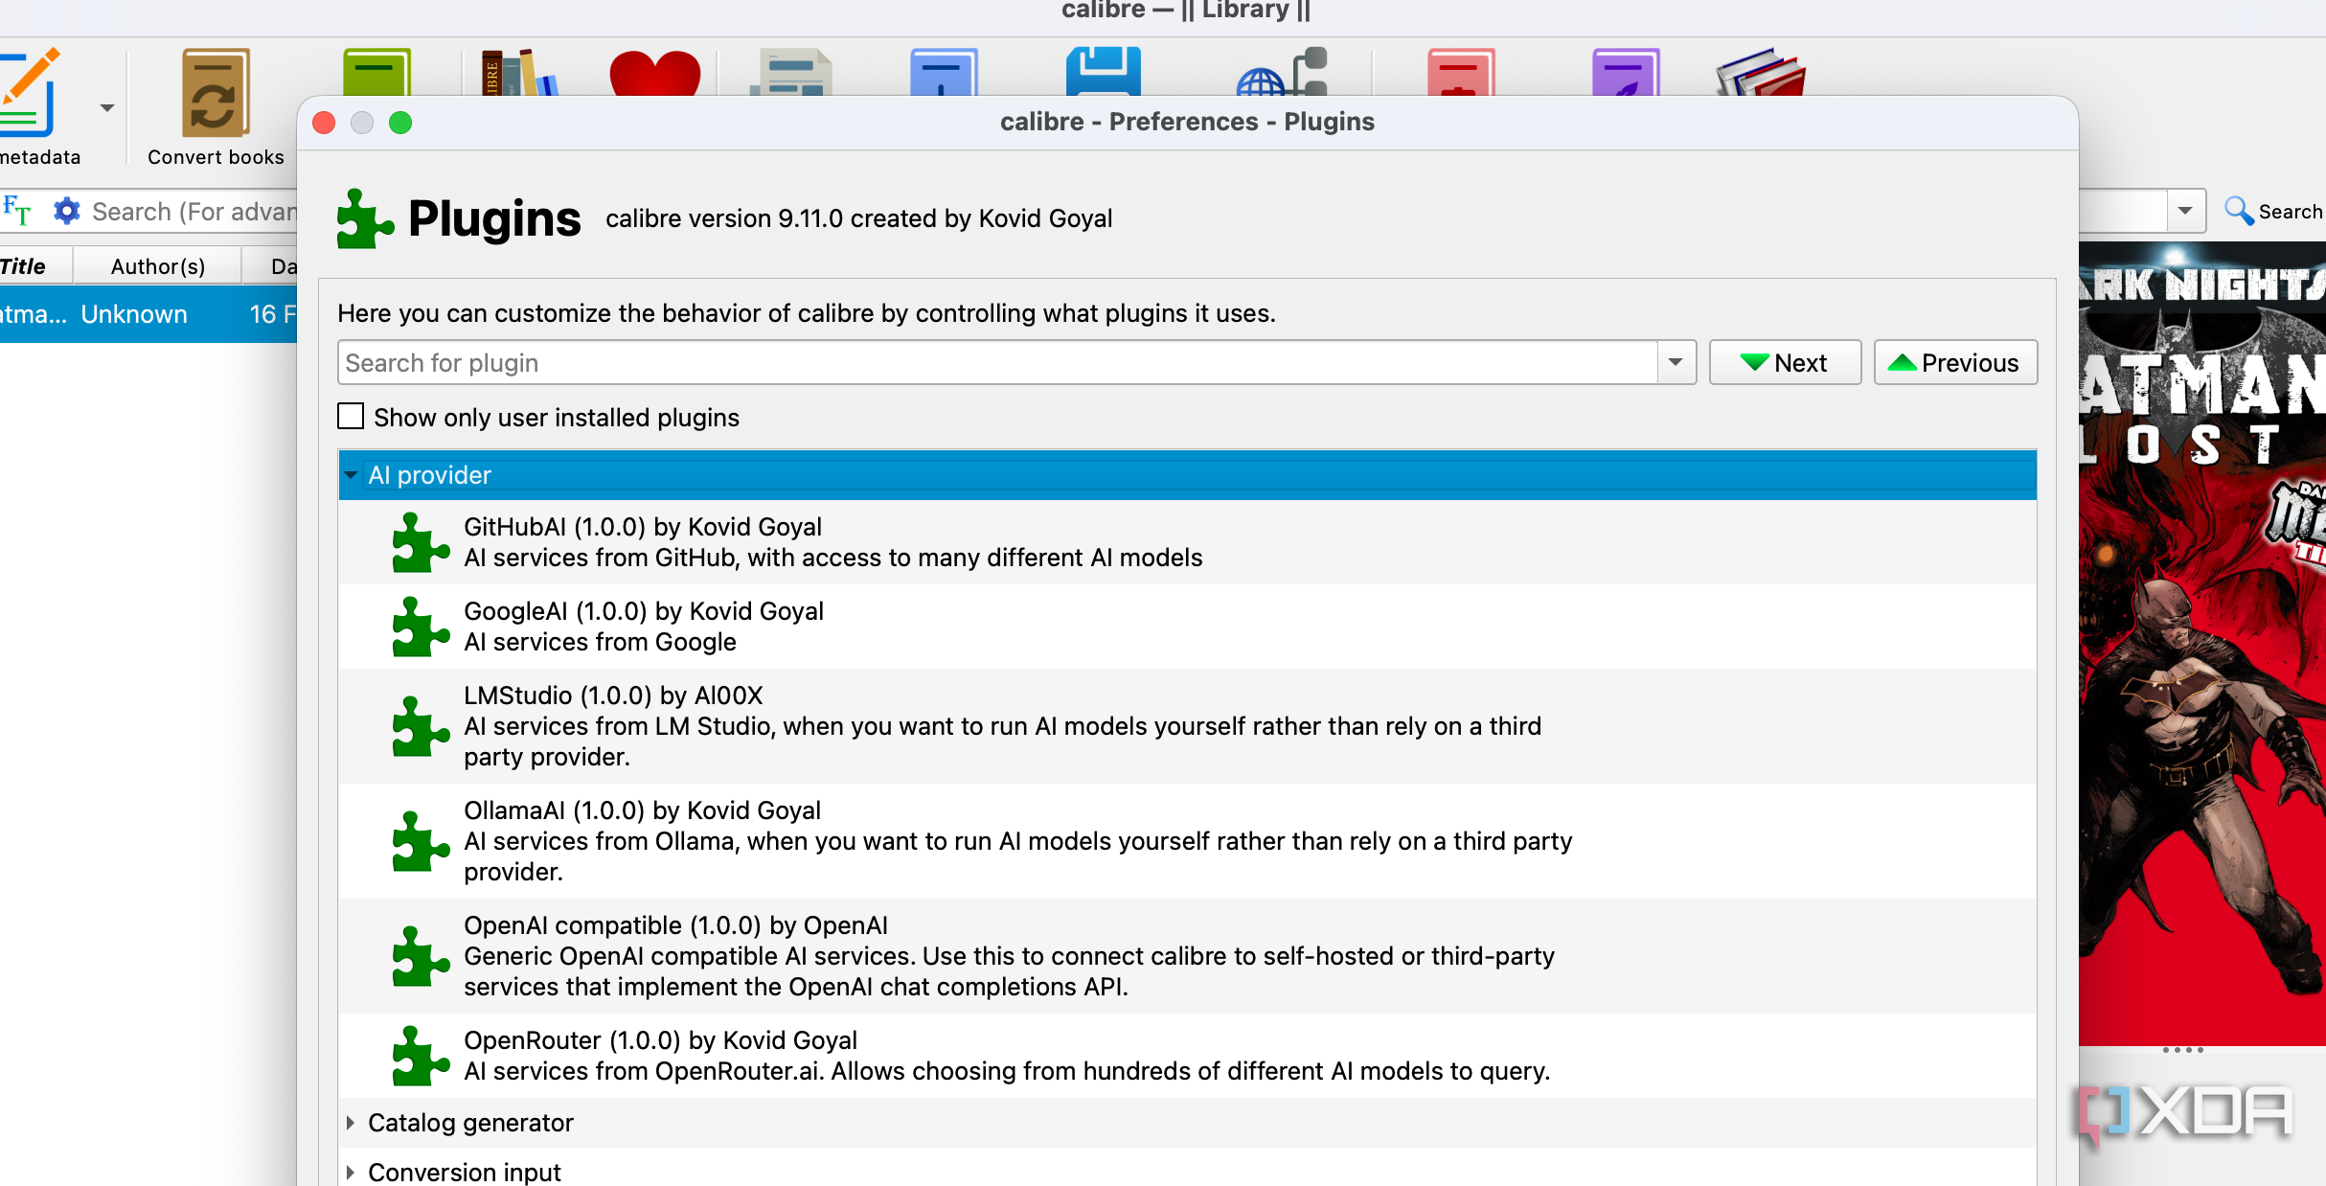The image size is (2326, 1186).
Task: Click the stacked books toolbar icon
Action: pos(1761,72)
